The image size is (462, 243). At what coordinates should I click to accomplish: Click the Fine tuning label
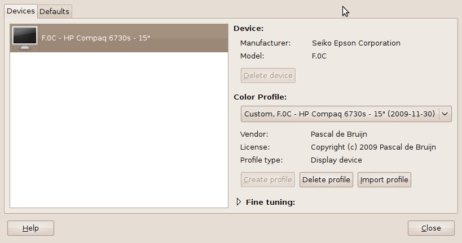click(x=270, y=202)
